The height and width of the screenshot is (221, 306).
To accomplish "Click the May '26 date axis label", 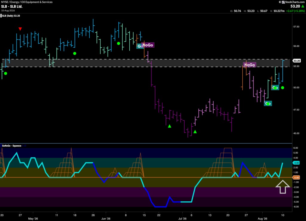I will (33, 219).
